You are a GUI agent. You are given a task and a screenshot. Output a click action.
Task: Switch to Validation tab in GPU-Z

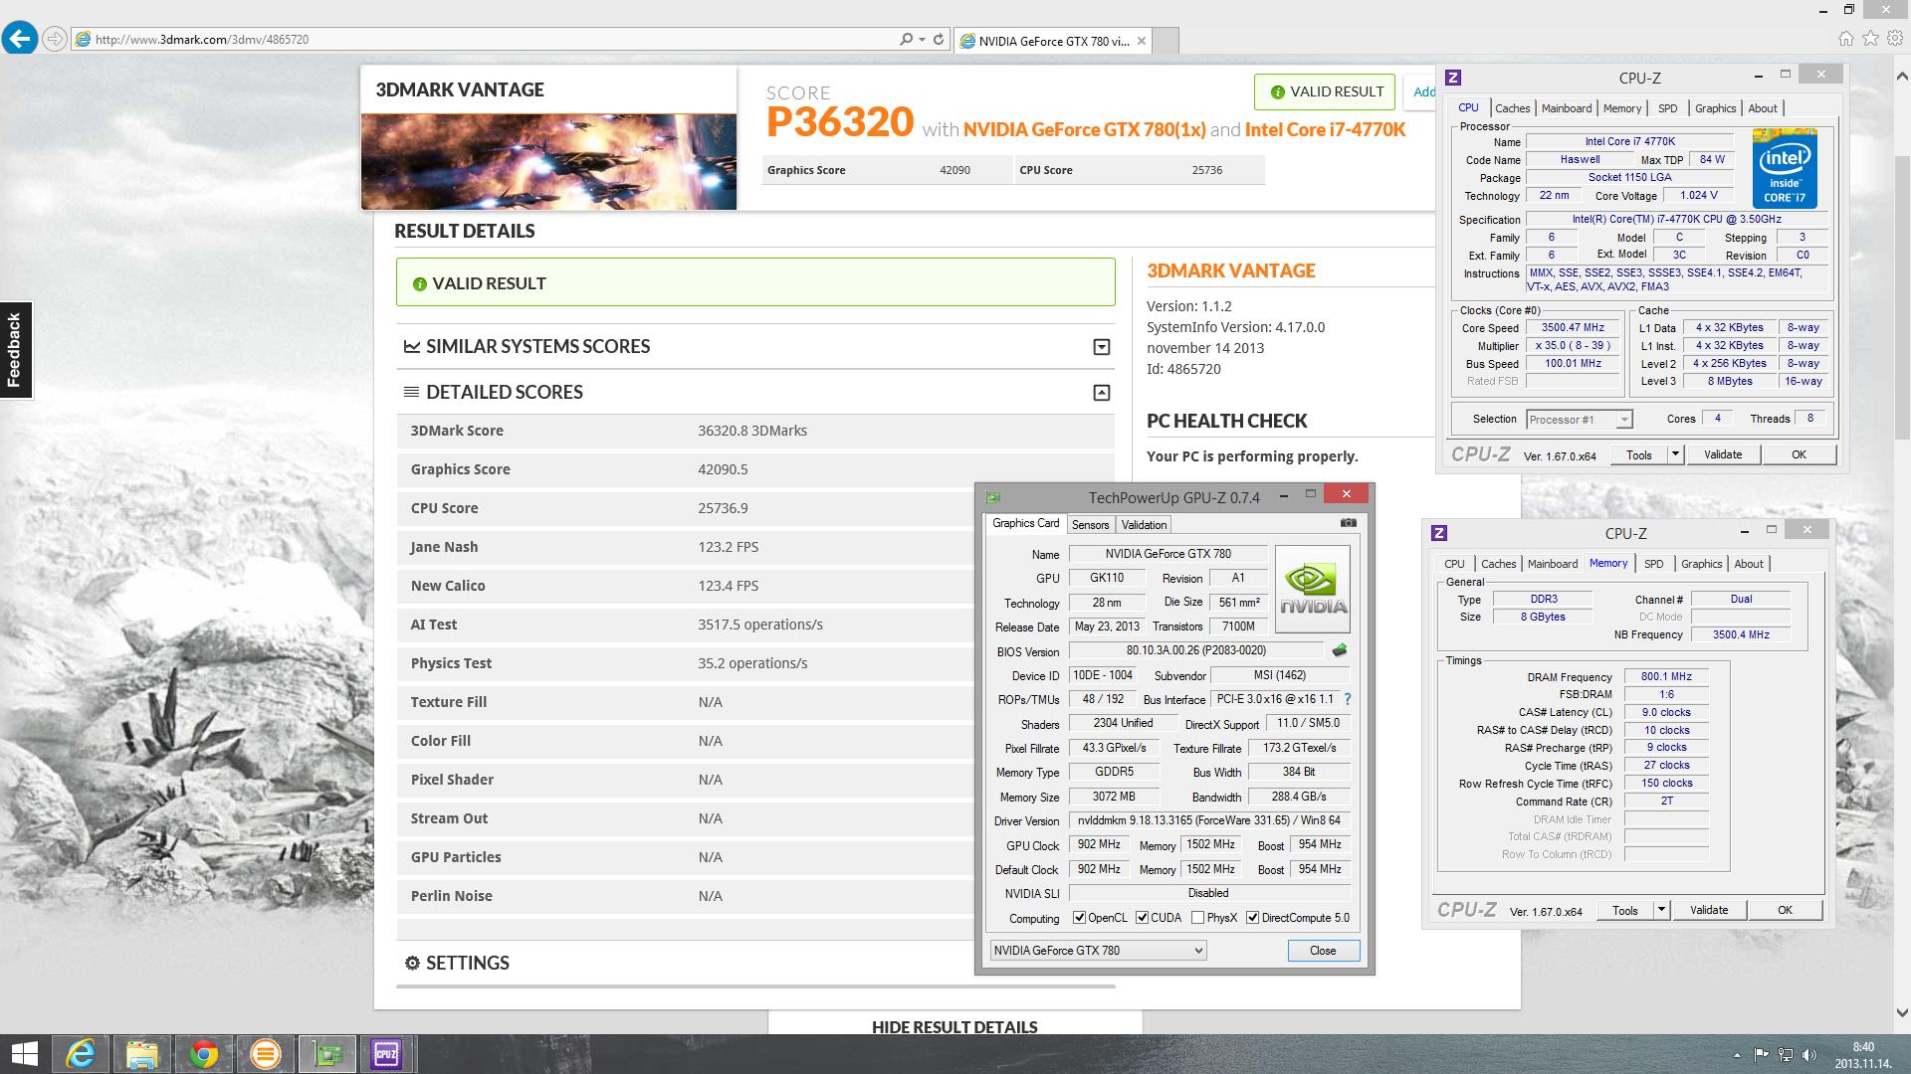1144,525
